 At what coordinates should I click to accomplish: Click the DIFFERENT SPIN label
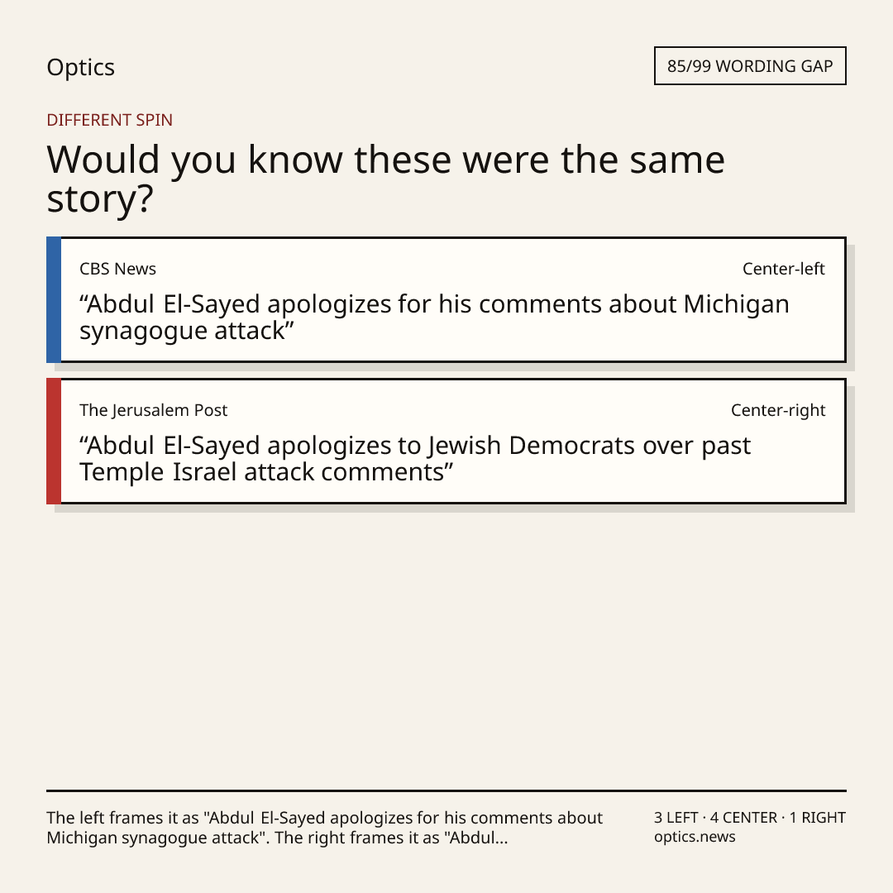click(x=109, y=120)
